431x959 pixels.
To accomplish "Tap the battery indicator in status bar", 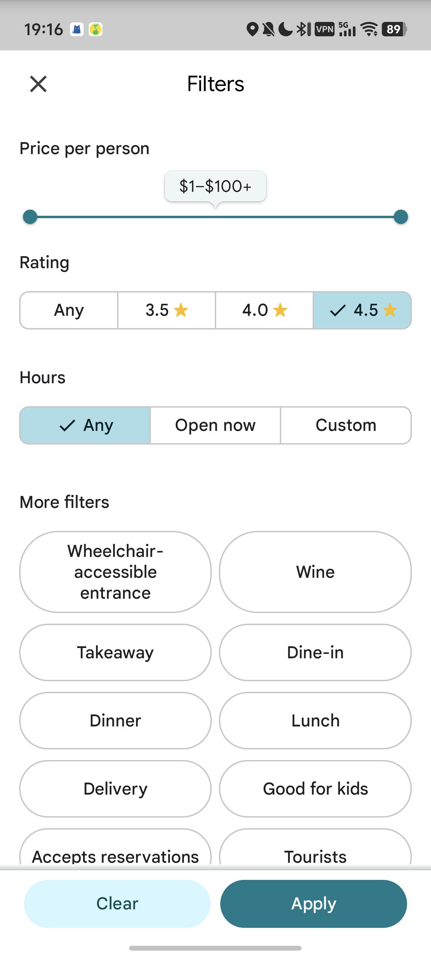I will point(394,29).
